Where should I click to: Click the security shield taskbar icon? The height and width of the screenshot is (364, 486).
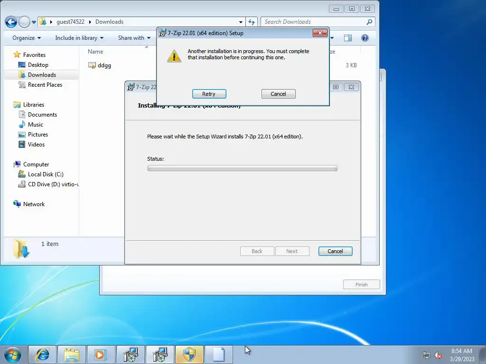189,355
